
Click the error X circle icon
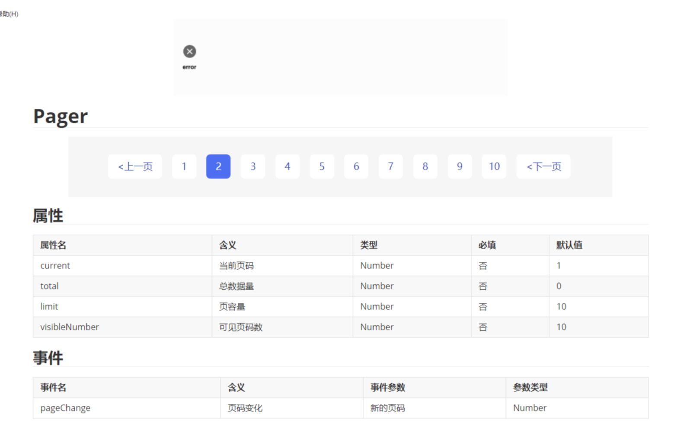point(189,51)
